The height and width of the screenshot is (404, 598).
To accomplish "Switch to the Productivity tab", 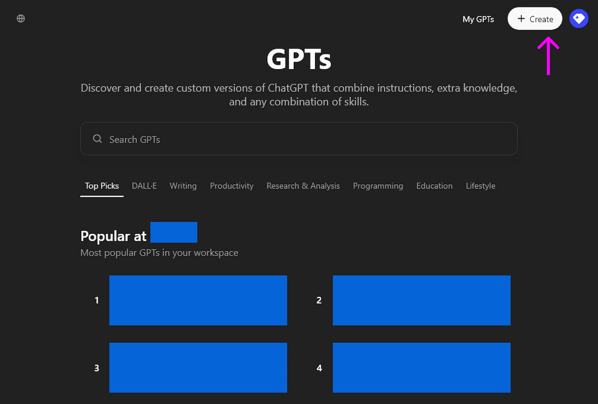I will [x=232, y=186].
